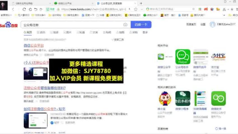This screenshot has width=238, height=134.
Task: Open the 微信公众平台 result link
Action: [34, 45]
